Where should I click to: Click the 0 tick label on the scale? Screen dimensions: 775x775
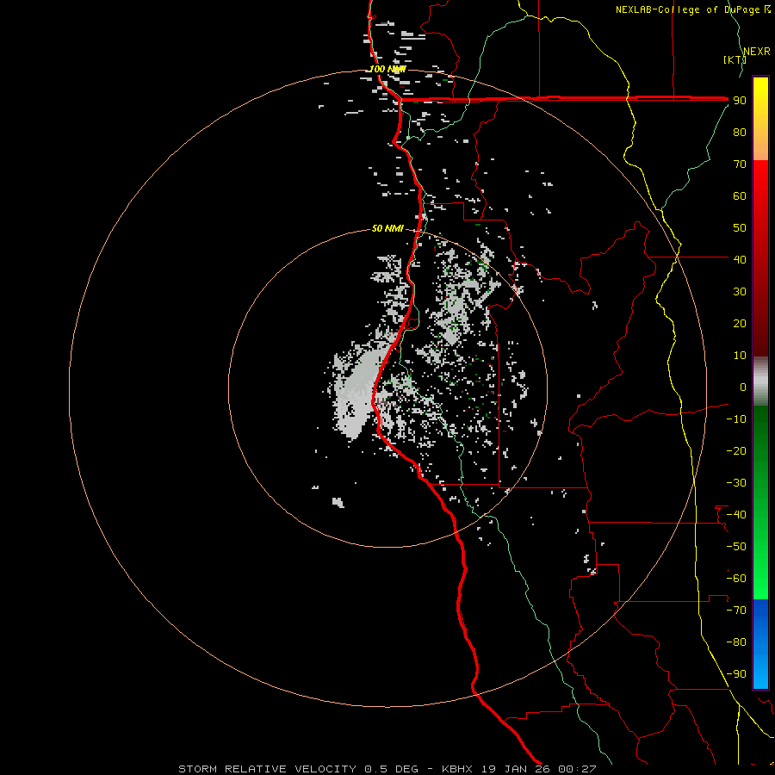click(x=743, y=387)
